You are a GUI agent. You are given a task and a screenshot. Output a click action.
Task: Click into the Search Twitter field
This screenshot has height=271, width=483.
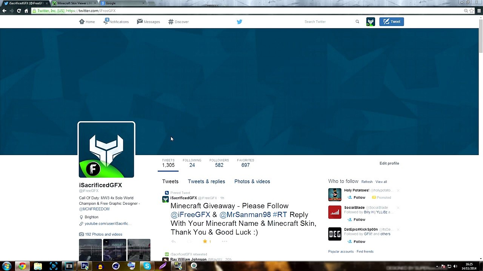coord(328,22)
